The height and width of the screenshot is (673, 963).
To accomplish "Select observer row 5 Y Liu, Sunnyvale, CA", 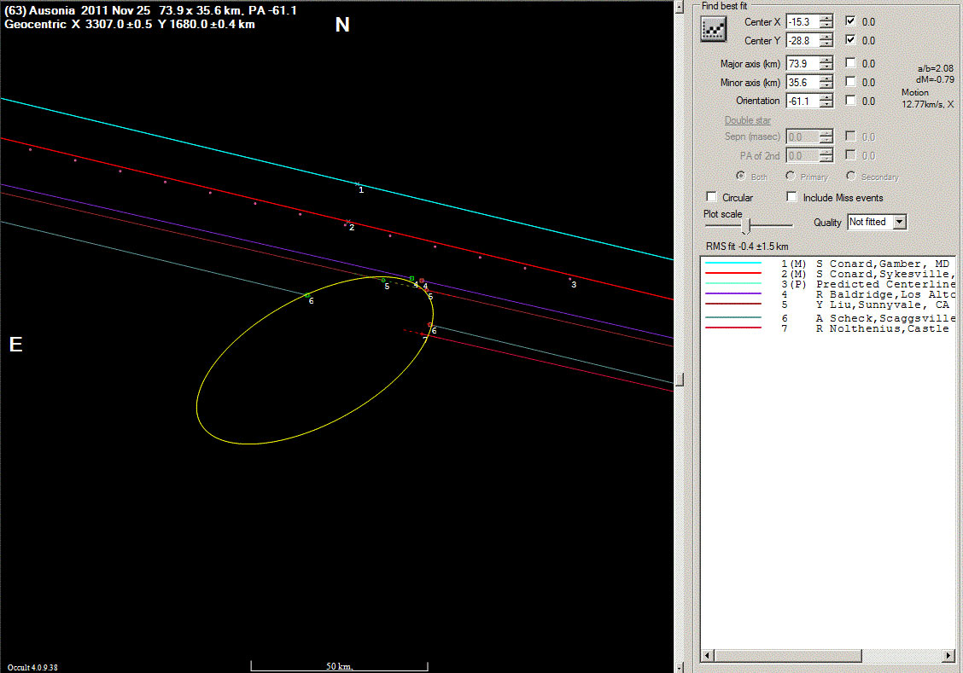I will (x=828, y=305).
